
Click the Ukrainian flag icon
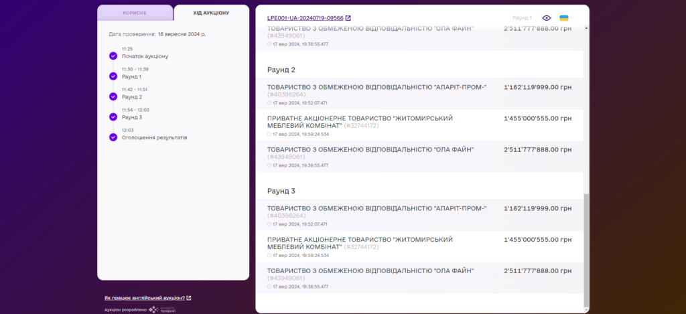tap(564, 18)
